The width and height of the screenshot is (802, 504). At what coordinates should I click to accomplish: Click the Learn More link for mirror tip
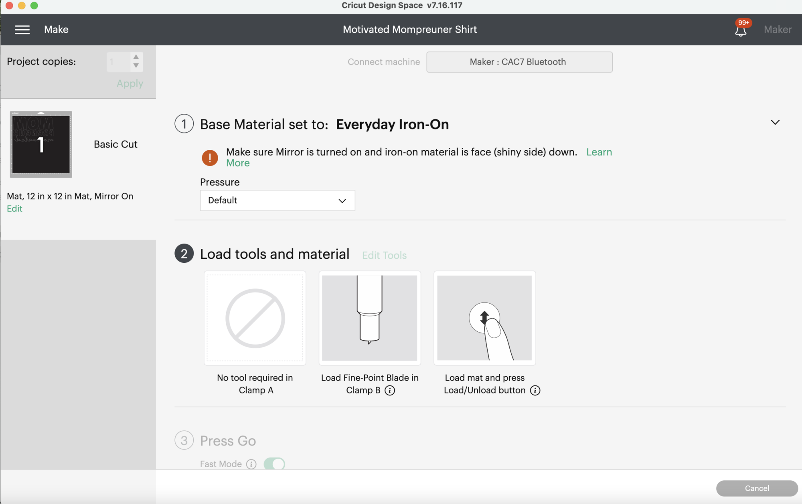[599, 151]
